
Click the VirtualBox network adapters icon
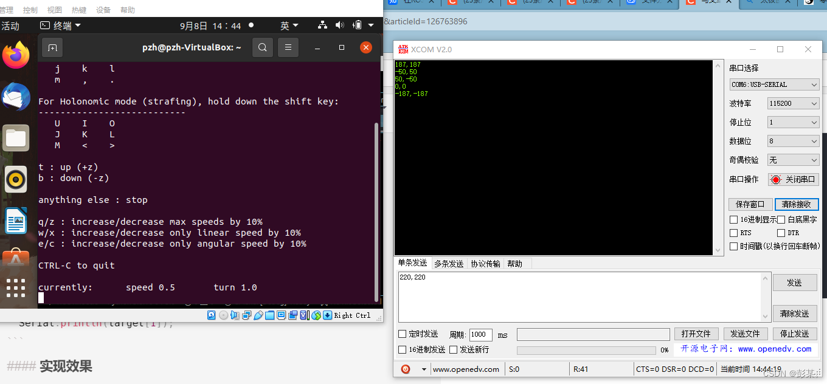pos(246,315)
